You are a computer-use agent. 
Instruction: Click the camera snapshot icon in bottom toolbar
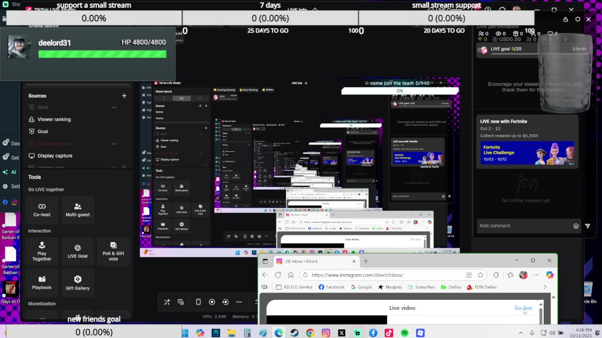(226, 302)
